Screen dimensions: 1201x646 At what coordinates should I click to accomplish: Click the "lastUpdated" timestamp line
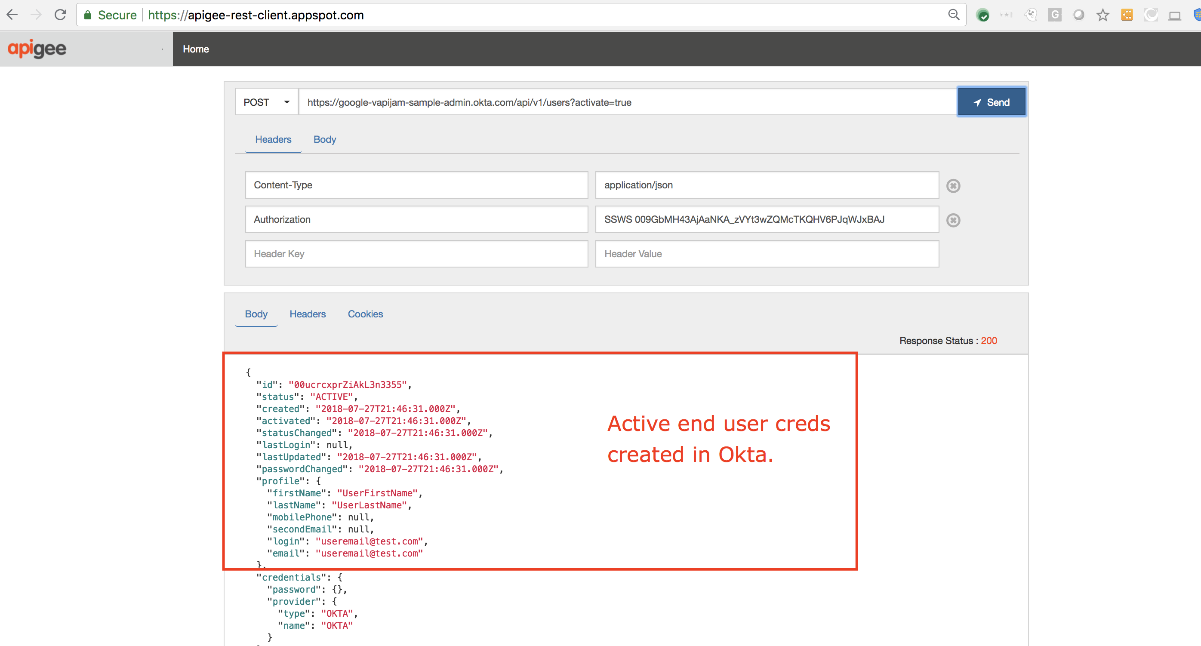(369, 457)
